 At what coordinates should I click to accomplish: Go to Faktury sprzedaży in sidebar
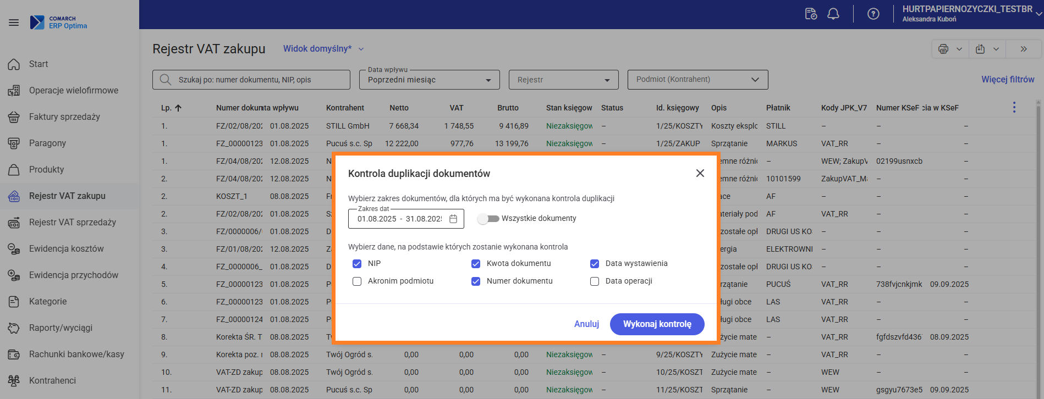[x=64, y=117]
